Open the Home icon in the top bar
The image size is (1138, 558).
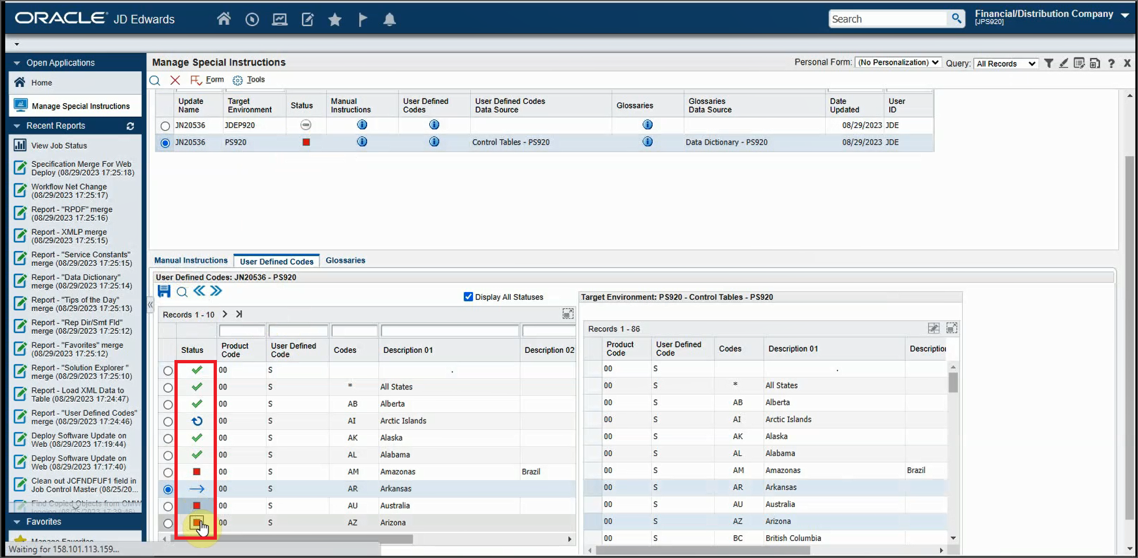coord(224,19)
